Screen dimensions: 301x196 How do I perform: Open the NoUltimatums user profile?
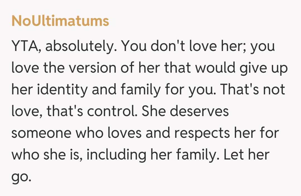tap(60, 21)
